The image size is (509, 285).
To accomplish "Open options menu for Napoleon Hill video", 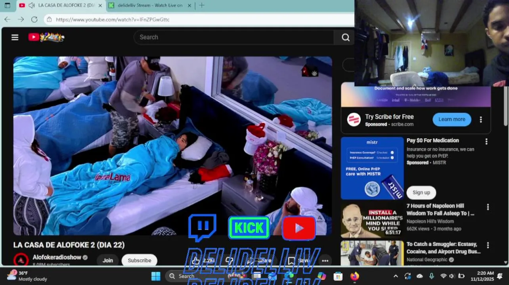I will (488, 207).
